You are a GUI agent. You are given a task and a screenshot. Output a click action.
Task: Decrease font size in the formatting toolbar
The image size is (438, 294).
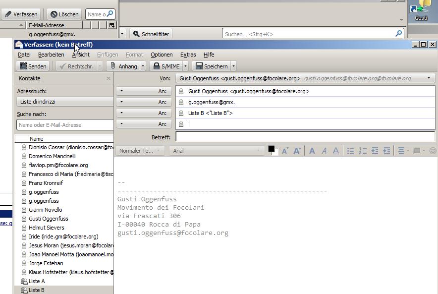(285, 151)
